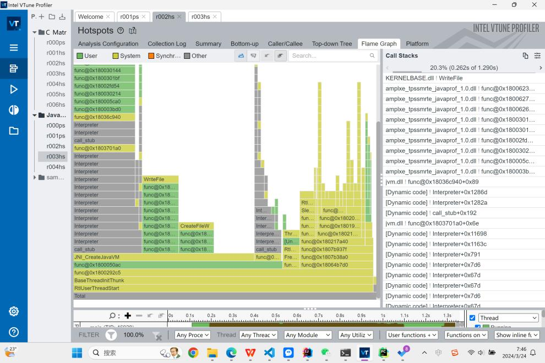Open the guide book icon beside Hotspots

[x=133, y=31]
